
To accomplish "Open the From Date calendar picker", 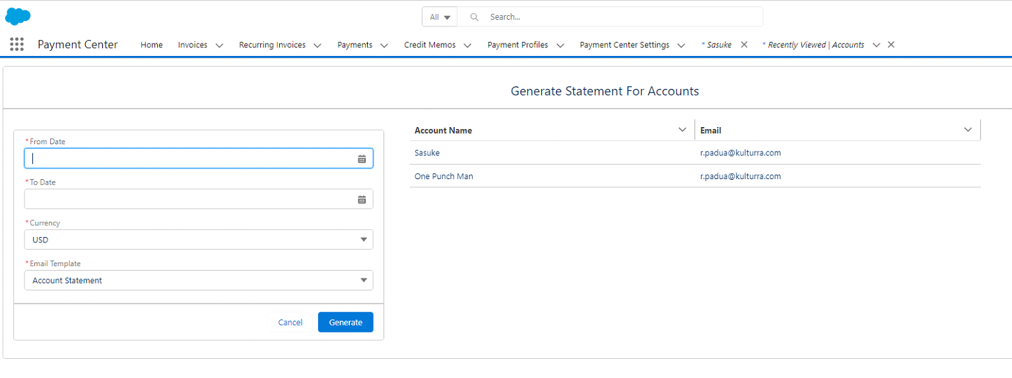I will 362,159.
